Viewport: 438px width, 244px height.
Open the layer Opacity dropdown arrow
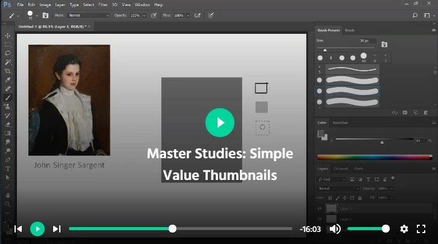(x=391, y=188)
